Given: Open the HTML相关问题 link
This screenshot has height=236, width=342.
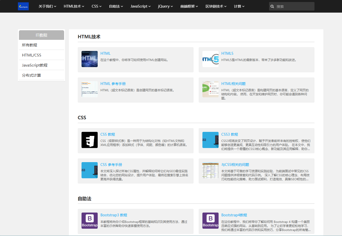Looking at the screenshot, I should coord(233,84).
